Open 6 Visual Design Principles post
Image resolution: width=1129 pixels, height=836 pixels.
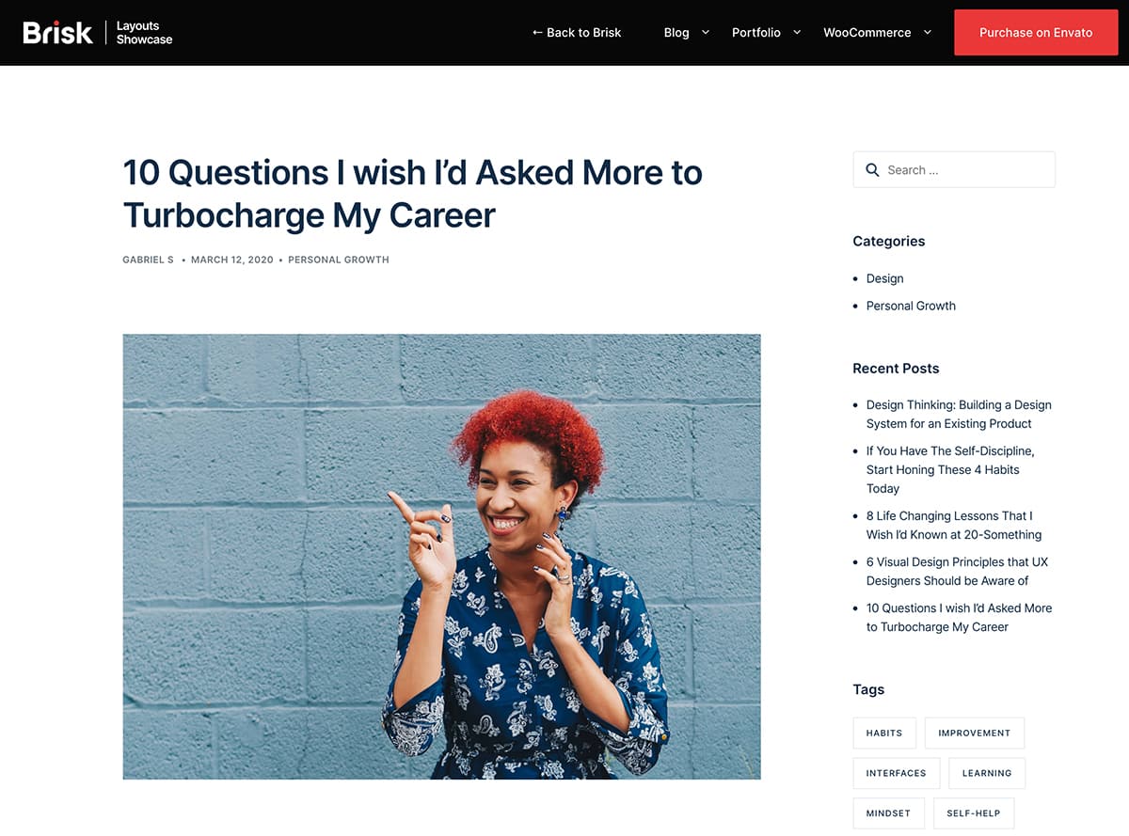[x=957, y=571]
